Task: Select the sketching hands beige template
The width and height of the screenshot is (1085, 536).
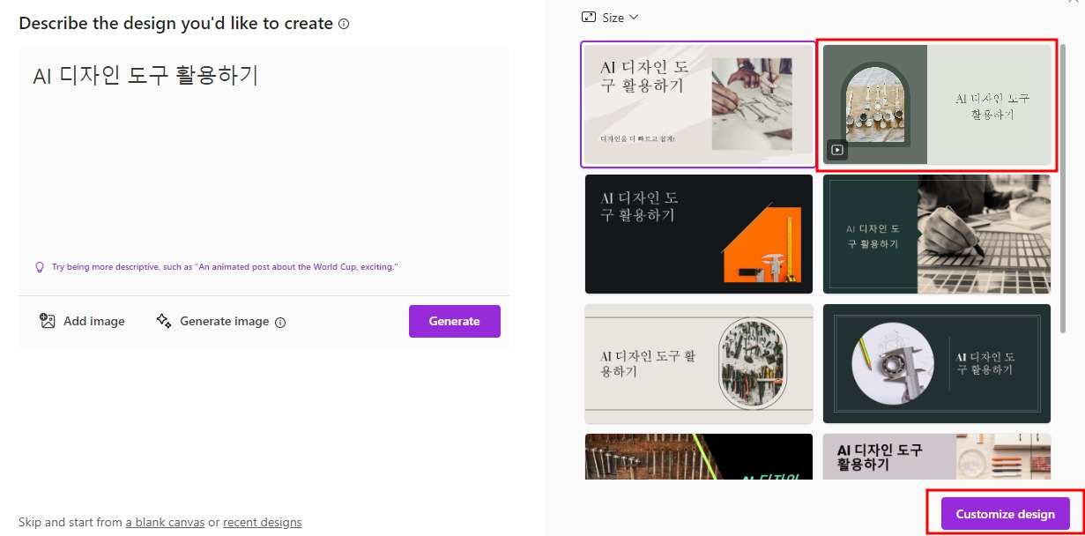Action: pyautogui.click(x=699, y=104)
